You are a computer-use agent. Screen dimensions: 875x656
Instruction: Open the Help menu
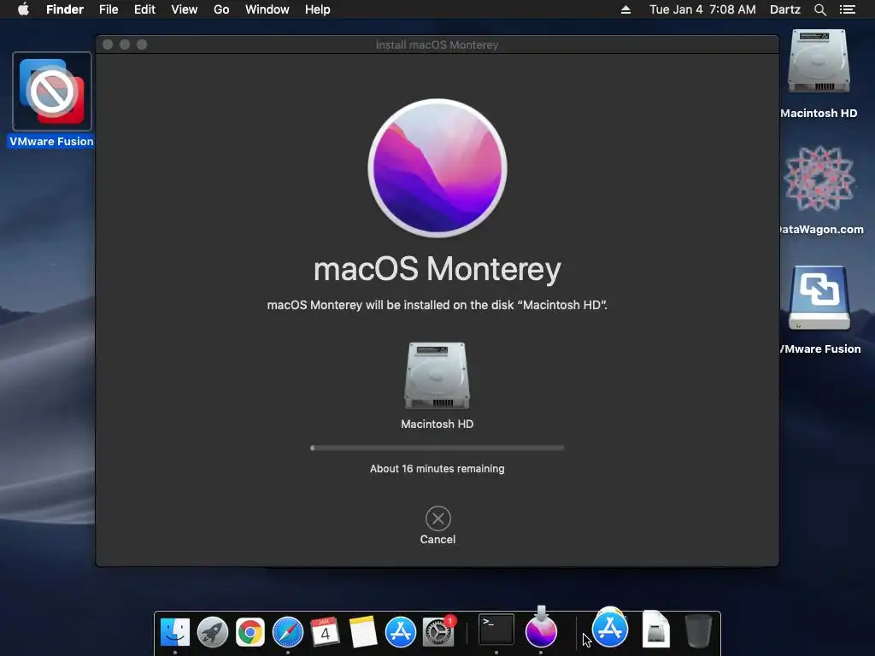click(x=318, y=9)
